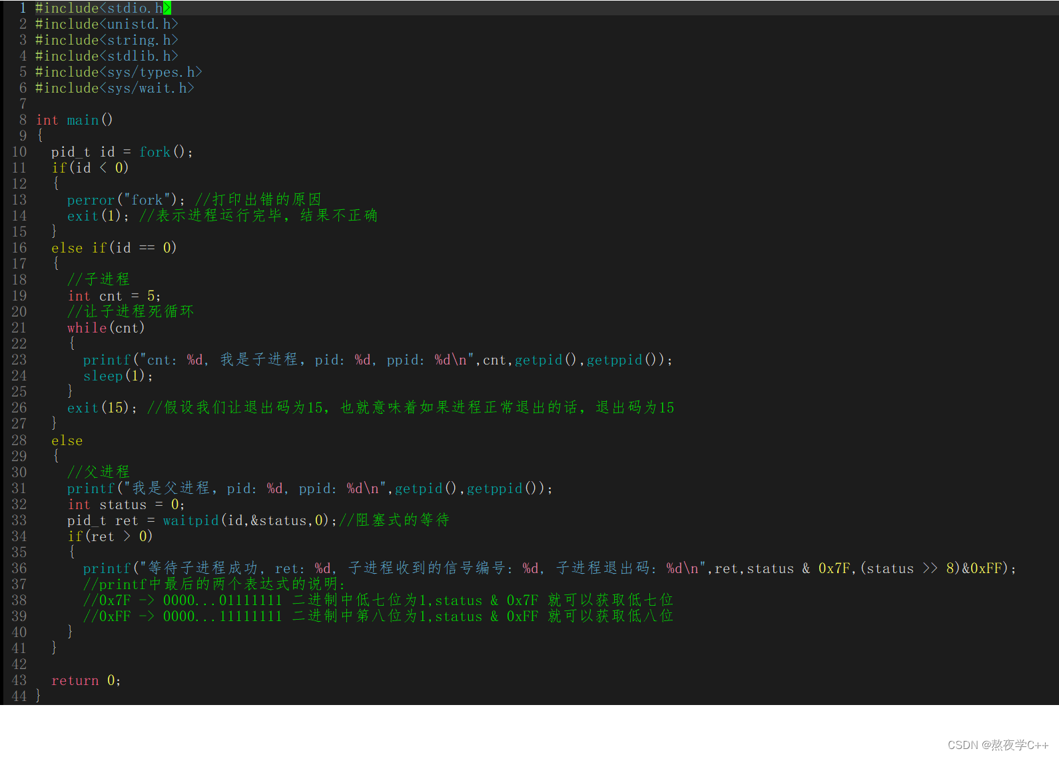This screenshot has height=757, width=1059.
Task: Click the waitpid(id,&status,0) call
Action: (246, 520)
